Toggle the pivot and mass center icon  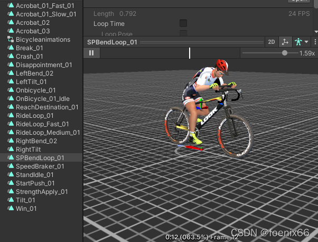pos(285,42)
